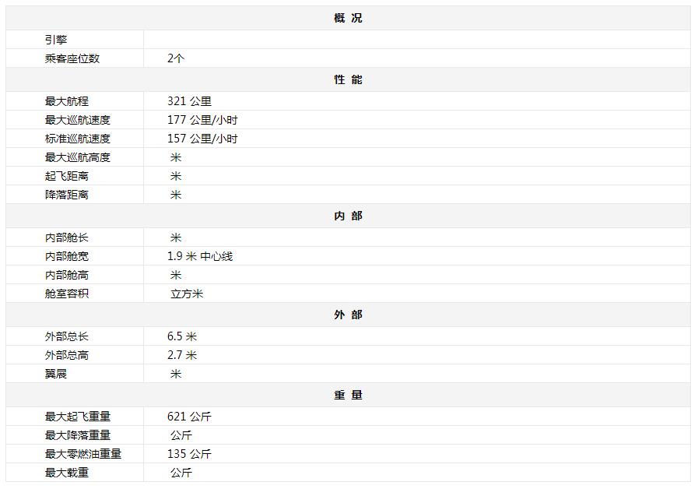
Task: Select the 1.9 米 中心线 value
Action: (x=200, y=256)
